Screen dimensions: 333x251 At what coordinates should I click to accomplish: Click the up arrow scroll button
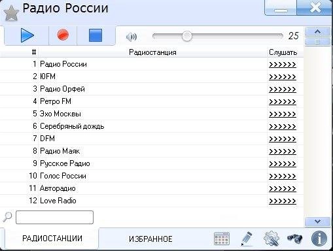[317, 32]
